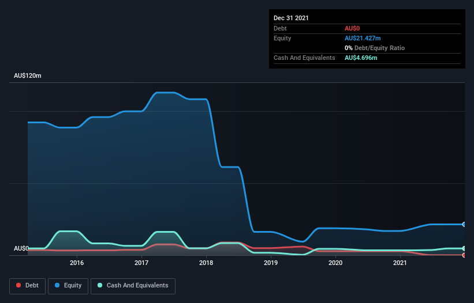Click the 2019 x-axis label
The width and height of the screenshot is (474, 303).
coord(271,263)
